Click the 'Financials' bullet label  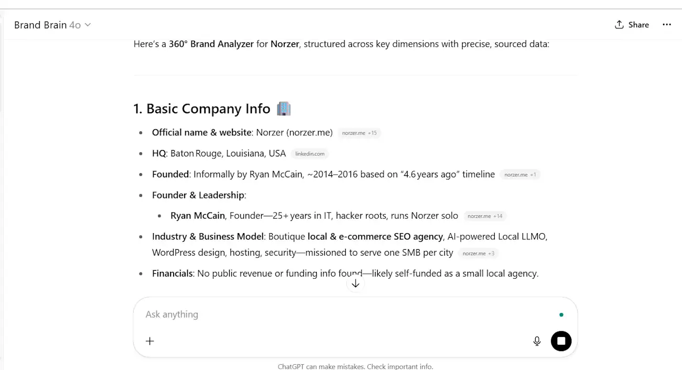173,273
